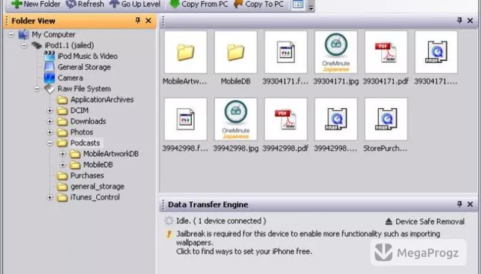Pin the Folder View panel

(x=138, y=20)
